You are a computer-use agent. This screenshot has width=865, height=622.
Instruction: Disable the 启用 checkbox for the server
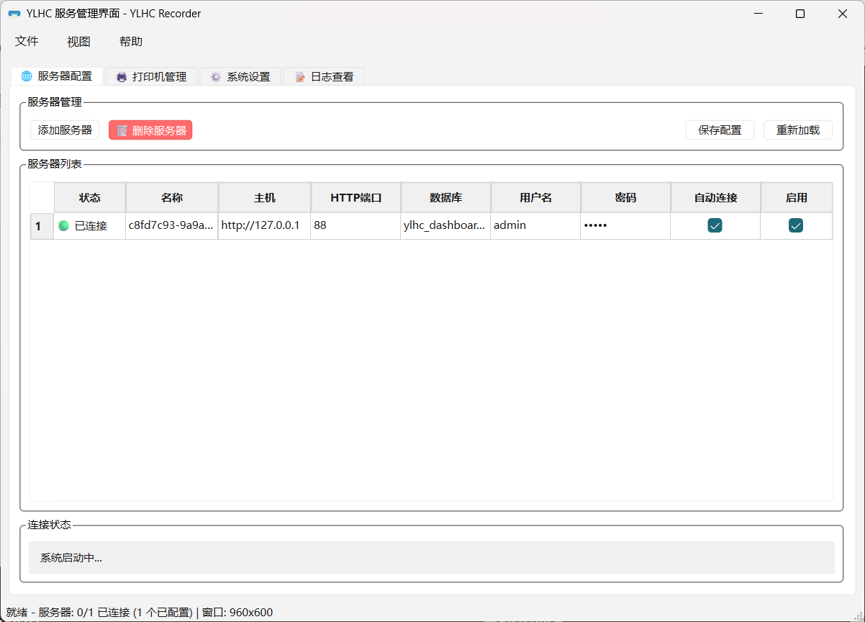pyautogui.click(x=795, y=225)
